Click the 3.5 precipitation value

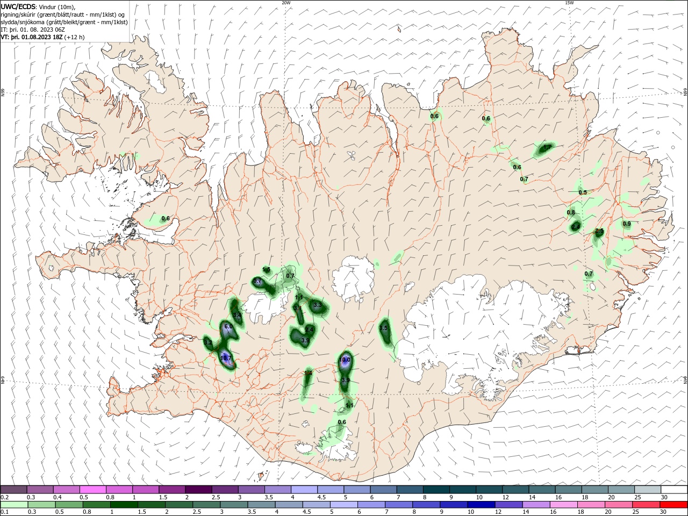[x=383, y=328]
